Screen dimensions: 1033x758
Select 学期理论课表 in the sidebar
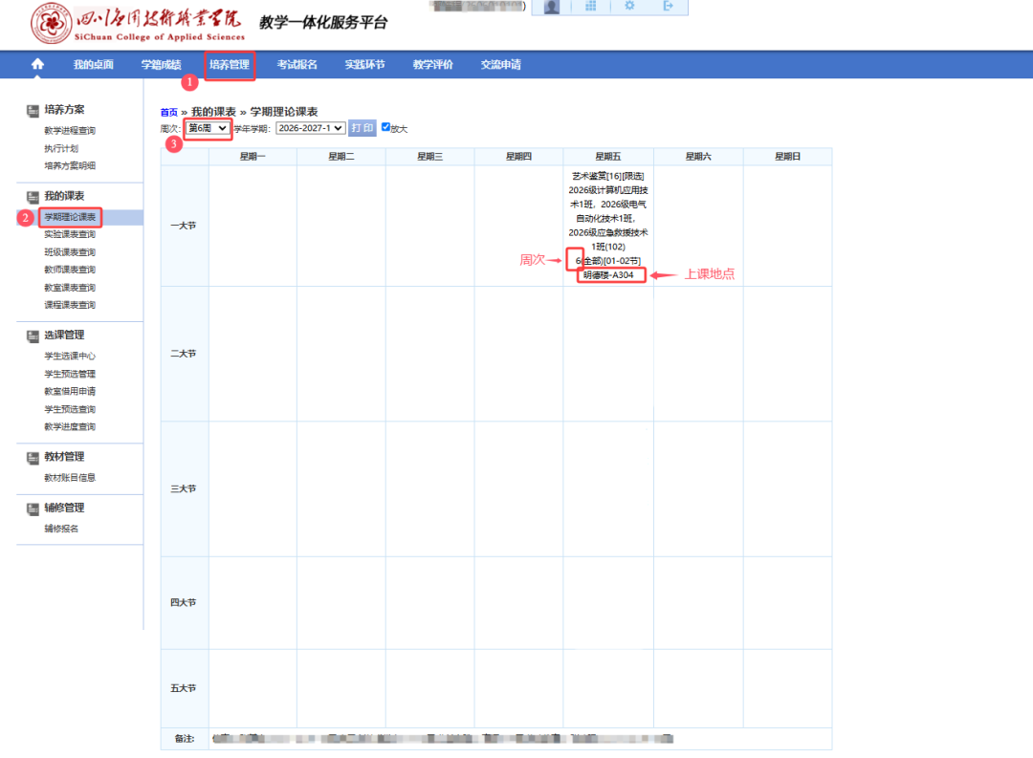[x=70, y=217]
